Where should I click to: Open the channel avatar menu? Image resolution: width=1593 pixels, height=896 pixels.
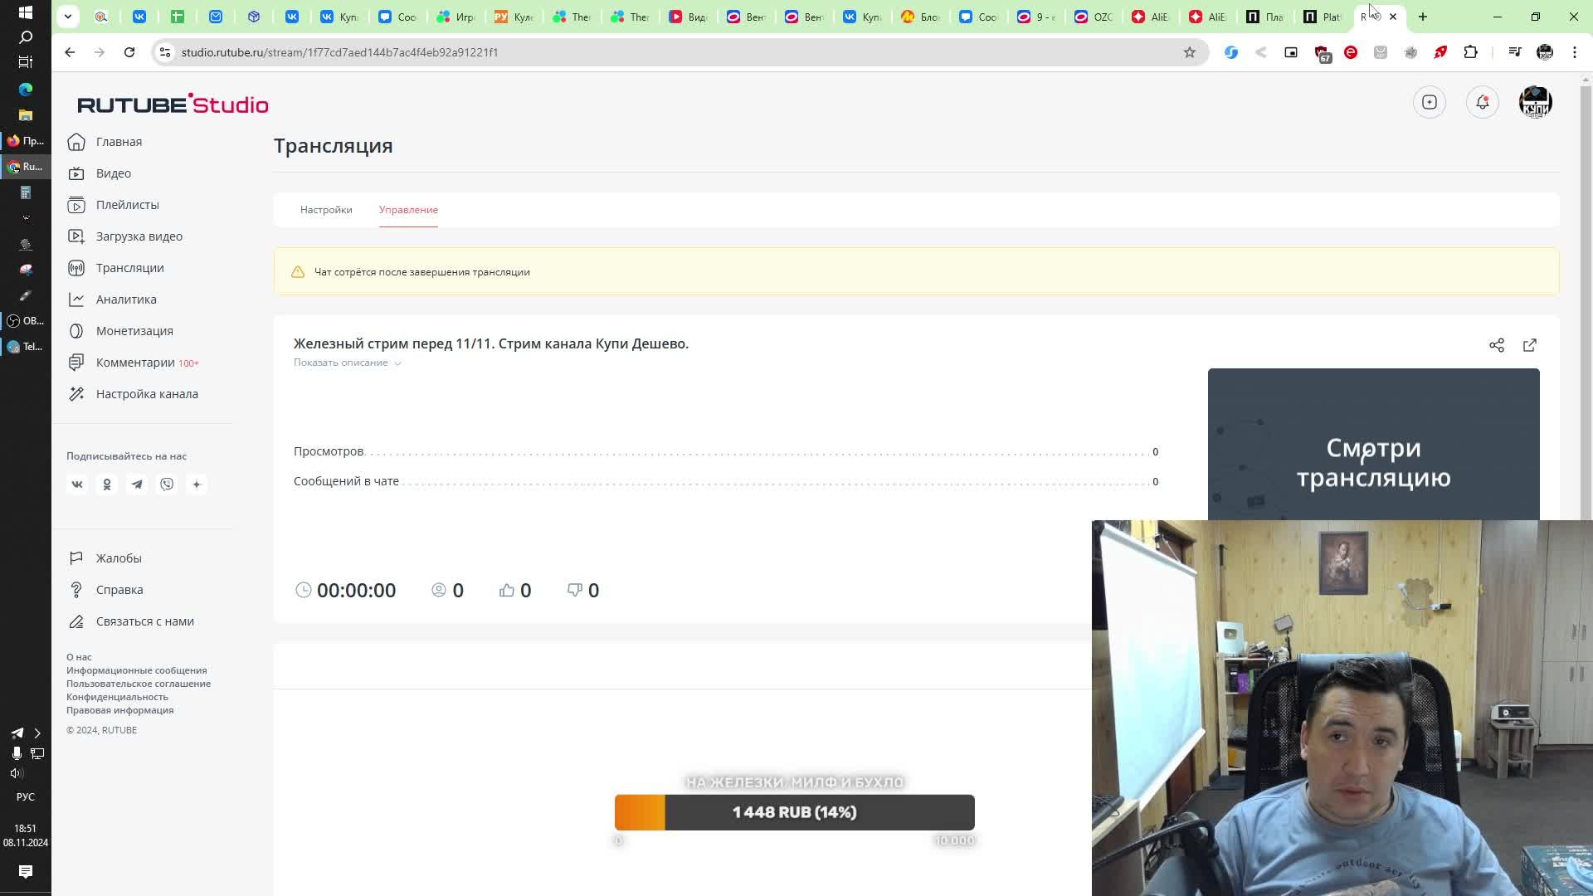click(x=1535, y=102)
